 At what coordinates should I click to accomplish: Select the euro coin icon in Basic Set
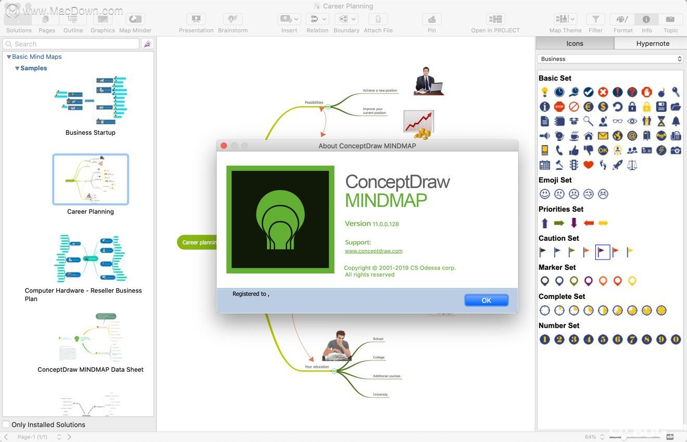pyautogui.click(x=589, y=107)
